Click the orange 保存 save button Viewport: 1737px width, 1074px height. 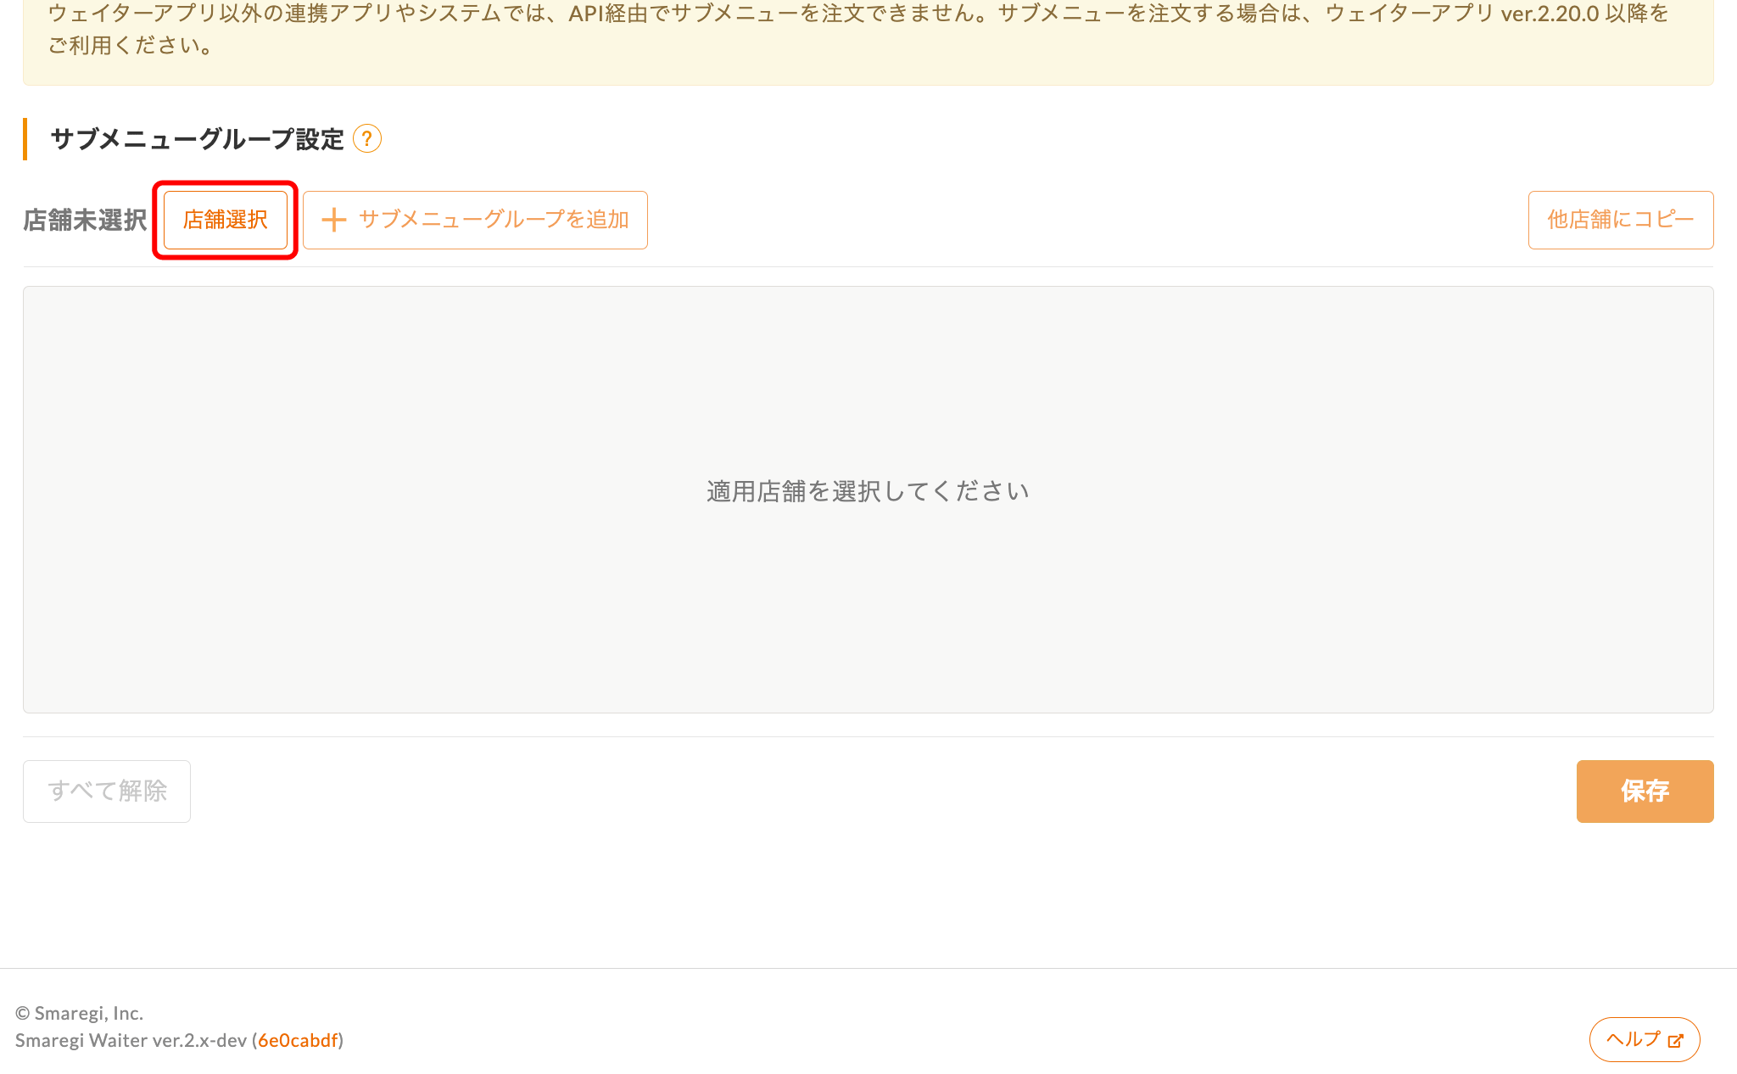tap(1645, 791)
